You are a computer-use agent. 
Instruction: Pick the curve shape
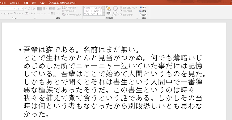coord(95,14)
